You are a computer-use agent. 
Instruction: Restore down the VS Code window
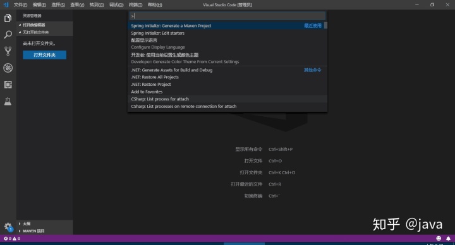432,4
